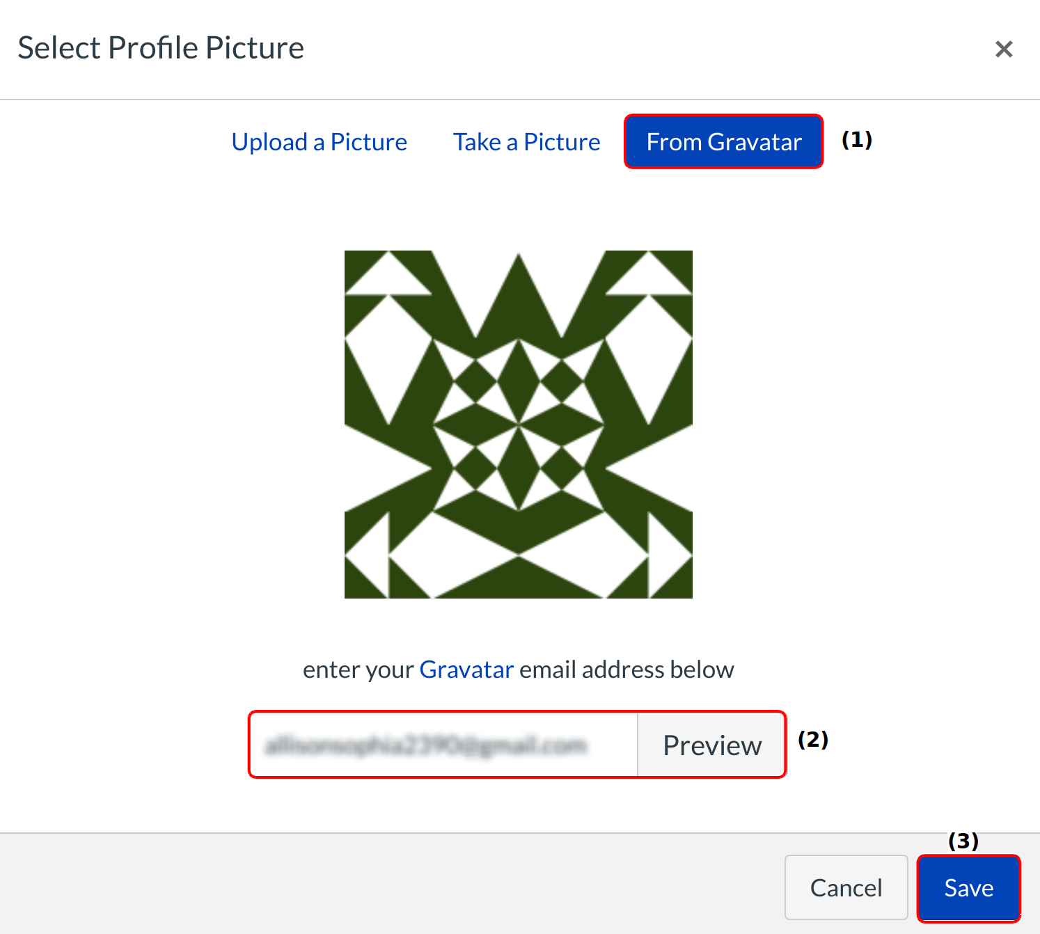Click the "email address below" text

[627, 670]
